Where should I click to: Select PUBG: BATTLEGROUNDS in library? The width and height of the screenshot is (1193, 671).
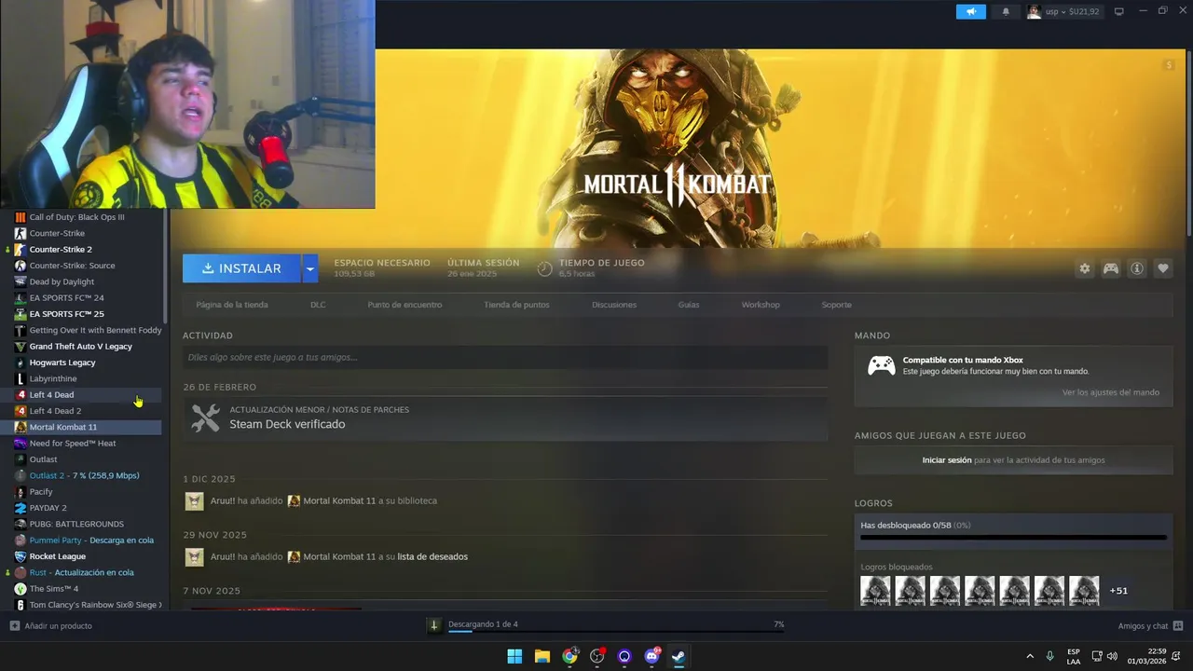[x=76, y=524]
